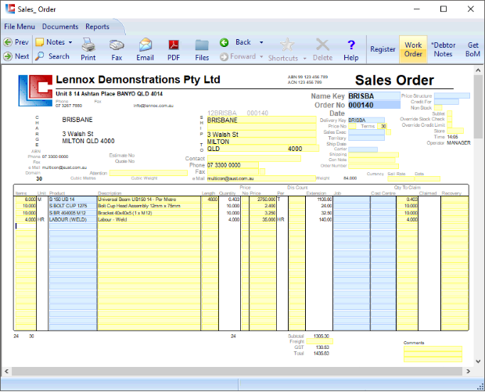This screenshot has height=392, width=485.
Task: Click Ship To postcode 4000 field
Action: [x=304, y=149]
